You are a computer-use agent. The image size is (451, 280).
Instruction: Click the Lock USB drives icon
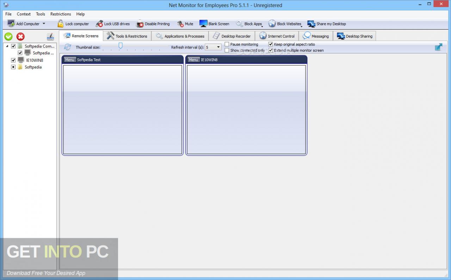(x=99, y=24)
